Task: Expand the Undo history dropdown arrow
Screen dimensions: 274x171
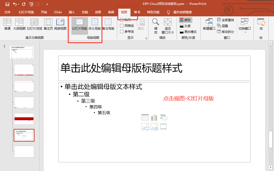Action: click(18, 4)
